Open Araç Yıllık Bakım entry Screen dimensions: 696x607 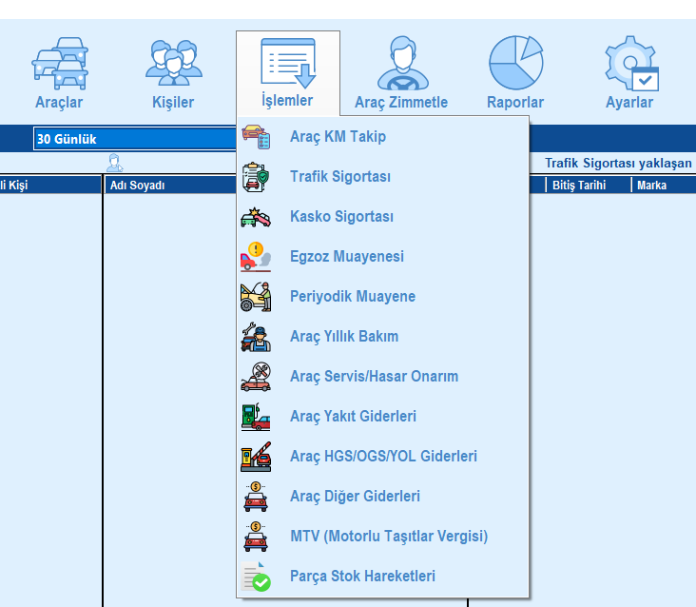click(343, 337)
